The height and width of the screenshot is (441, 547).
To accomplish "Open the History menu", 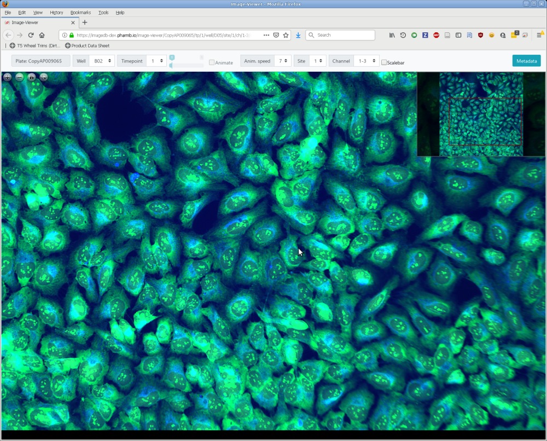I will click(x=56, y=13).
